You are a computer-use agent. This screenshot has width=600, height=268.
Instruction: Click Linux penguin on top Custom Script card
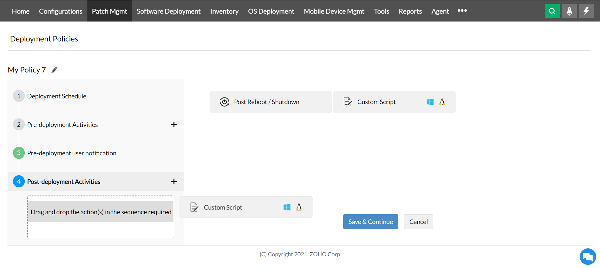pyautogui.click(x=442, y=102)
